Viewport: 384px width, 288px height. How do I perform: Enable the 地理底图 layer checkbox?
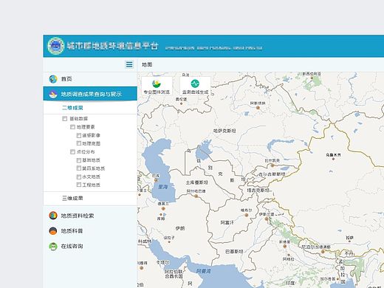[79, 143]
